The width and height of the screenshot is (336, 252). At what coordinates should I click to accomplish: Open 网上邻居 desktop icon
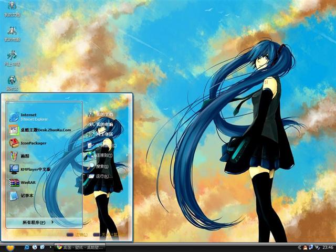point(12,58)
